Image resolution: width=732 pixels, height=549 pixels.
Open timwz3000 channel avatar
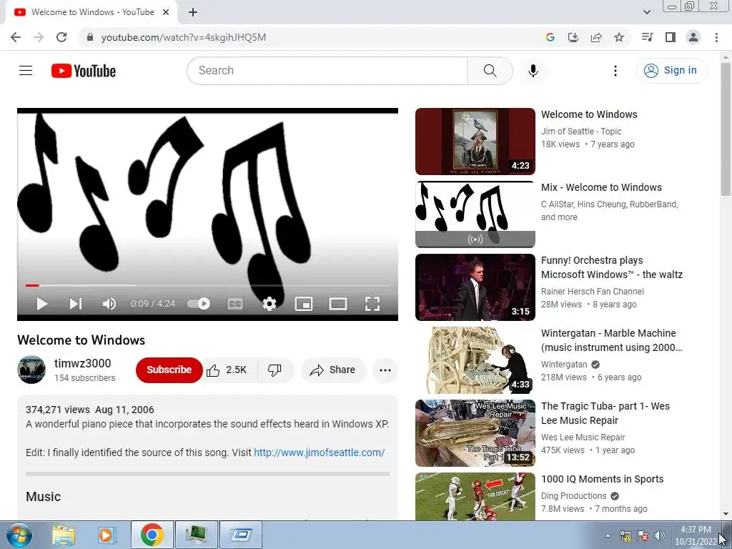(31, 370)
